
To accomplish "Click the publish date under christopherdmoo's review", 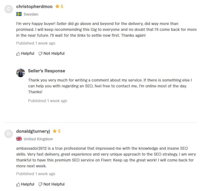I will click(x=36, y=43).
